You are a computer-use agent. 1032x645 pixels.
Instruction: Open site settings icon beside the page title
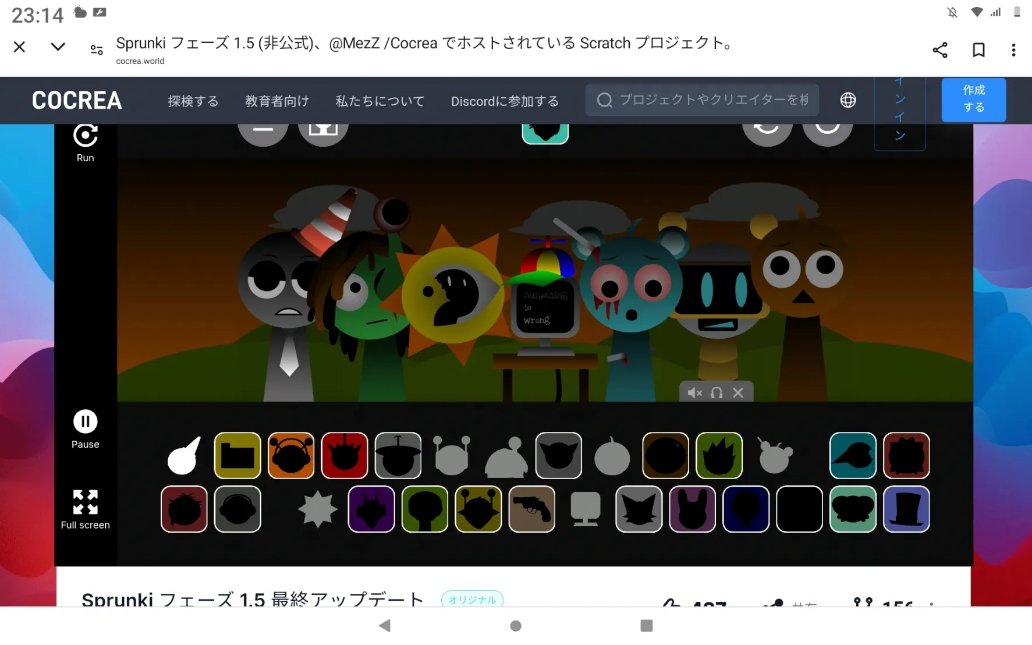tap(97, 50)
